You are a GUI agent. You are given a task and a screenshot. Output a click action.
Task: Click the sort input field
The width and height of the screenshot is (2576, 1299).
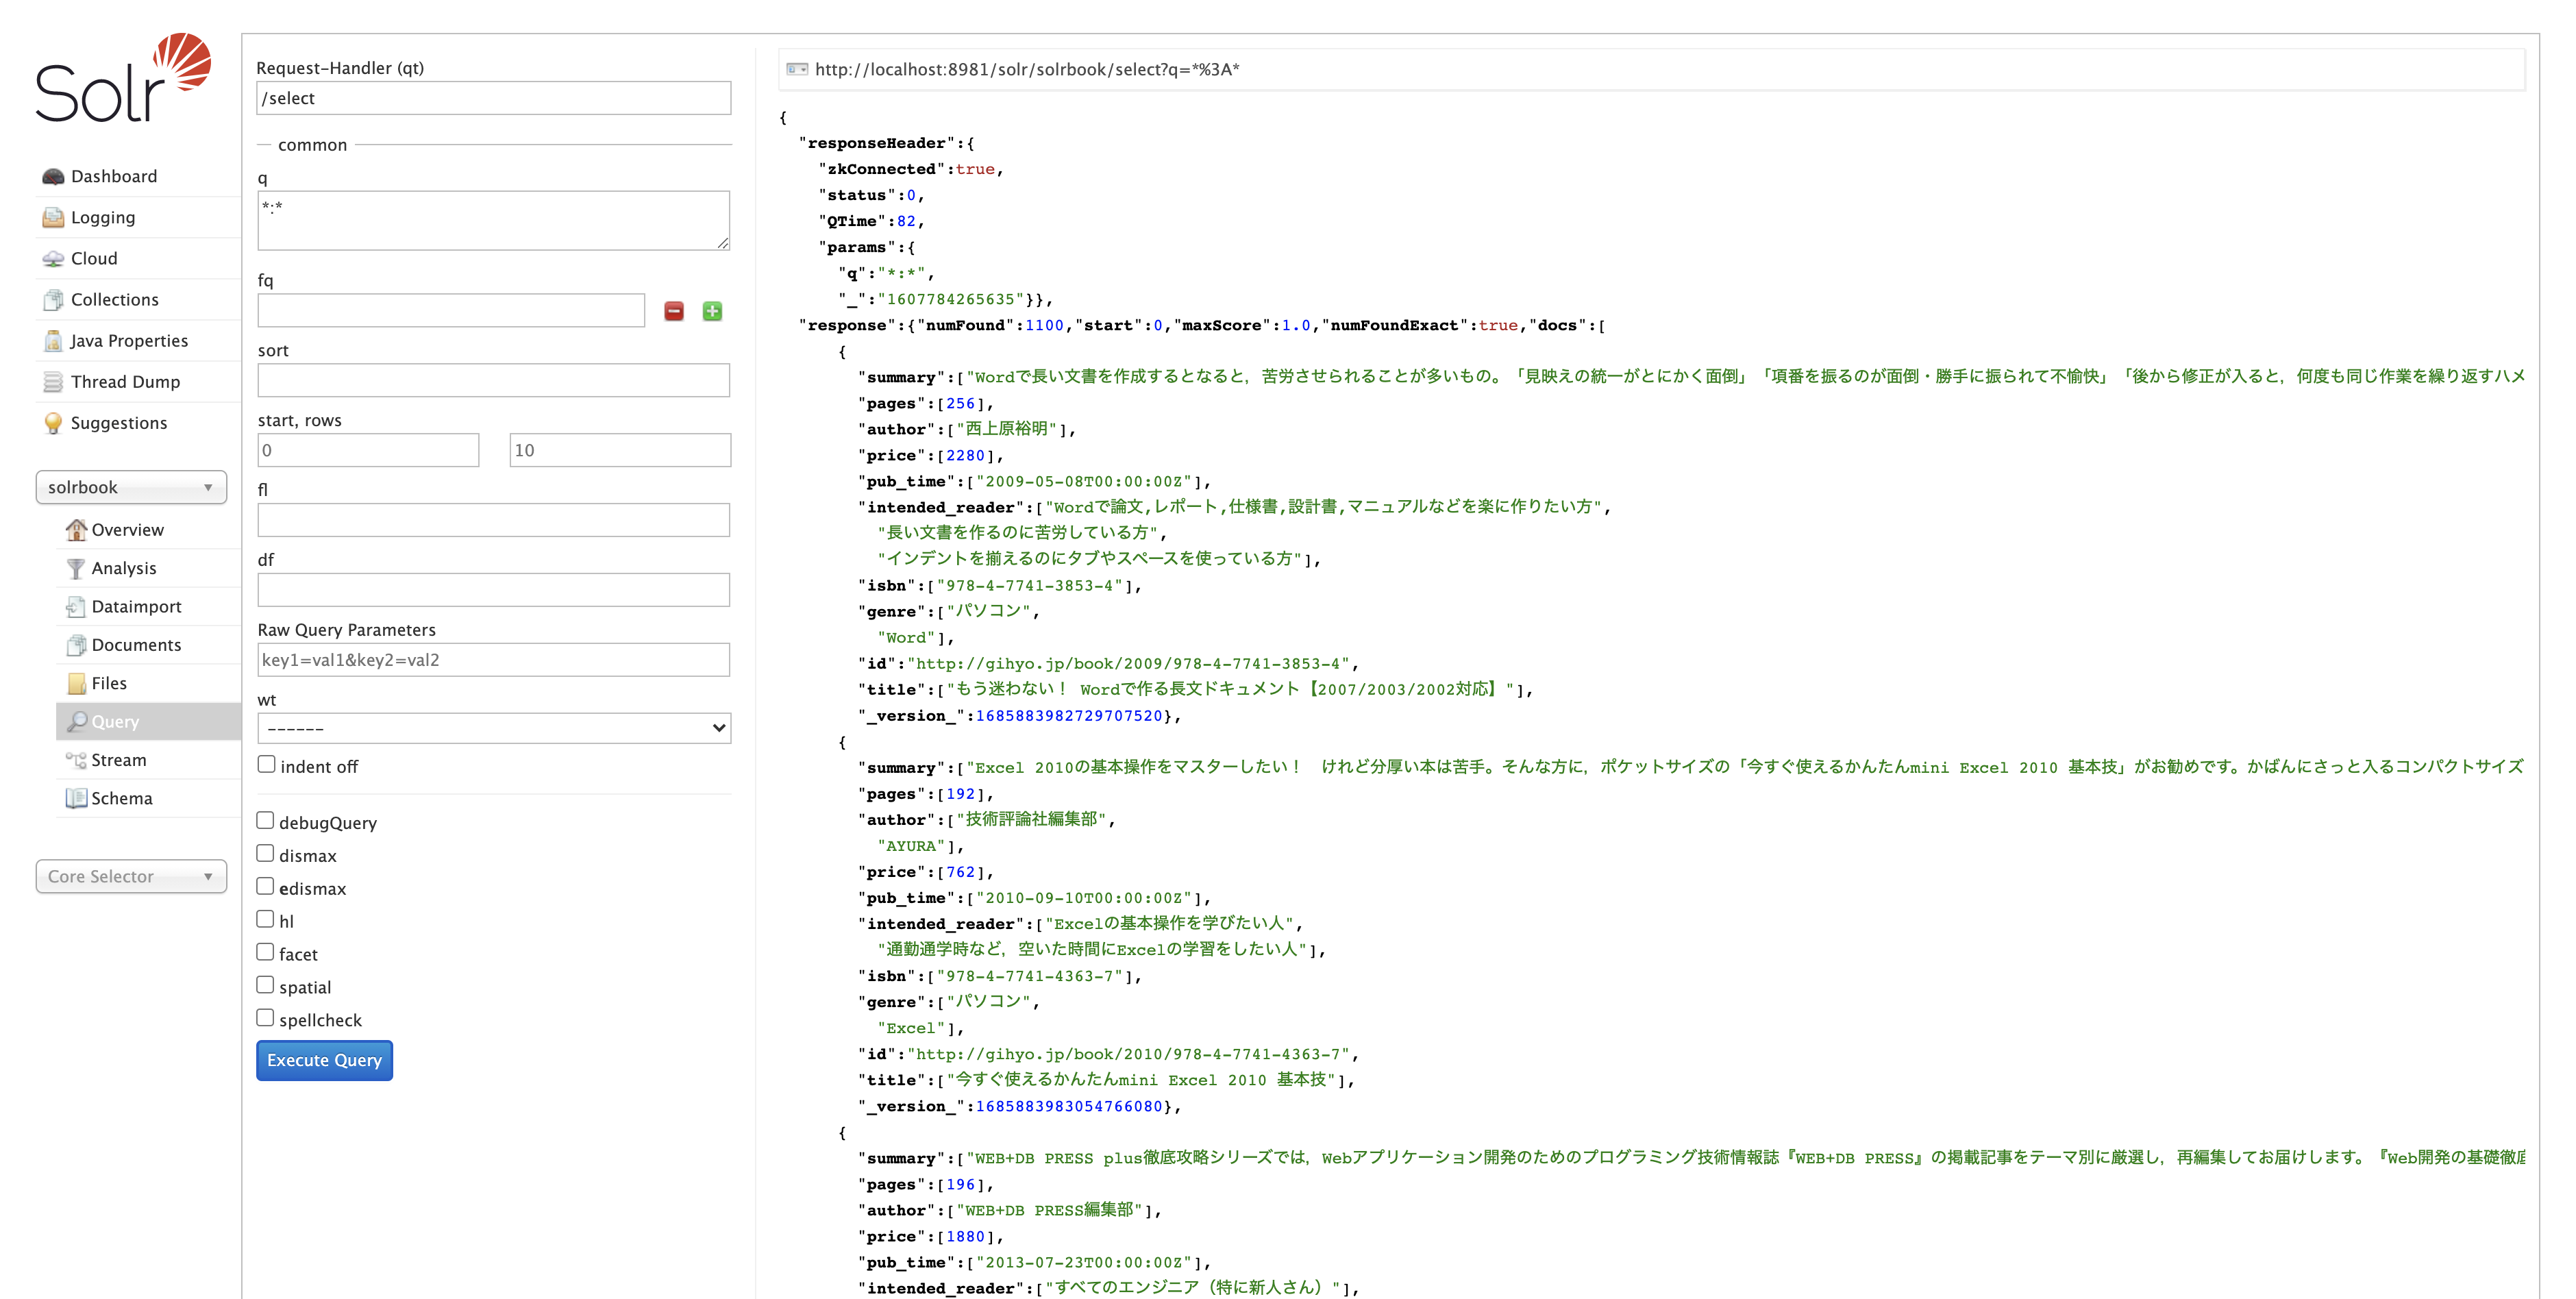pyautogui.click(x=494, y=380)
